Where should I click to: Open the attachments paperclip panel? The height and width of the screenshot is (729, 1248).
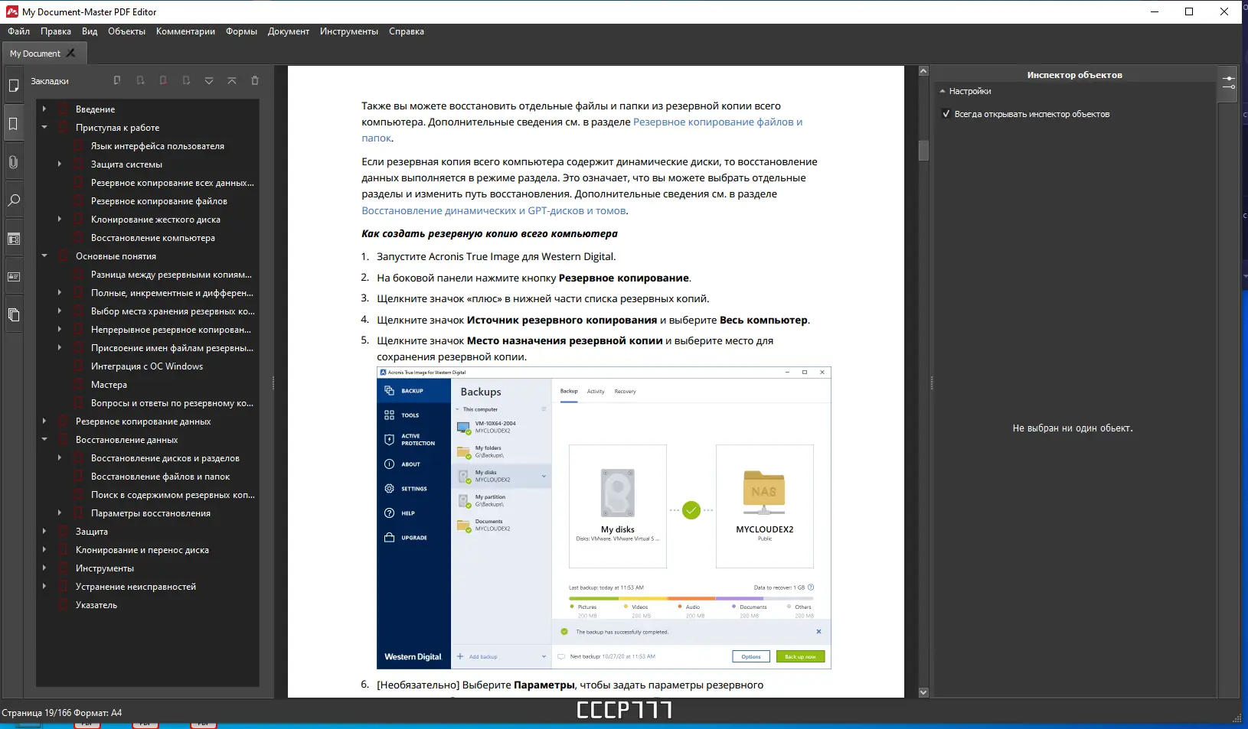click(13, 162)
